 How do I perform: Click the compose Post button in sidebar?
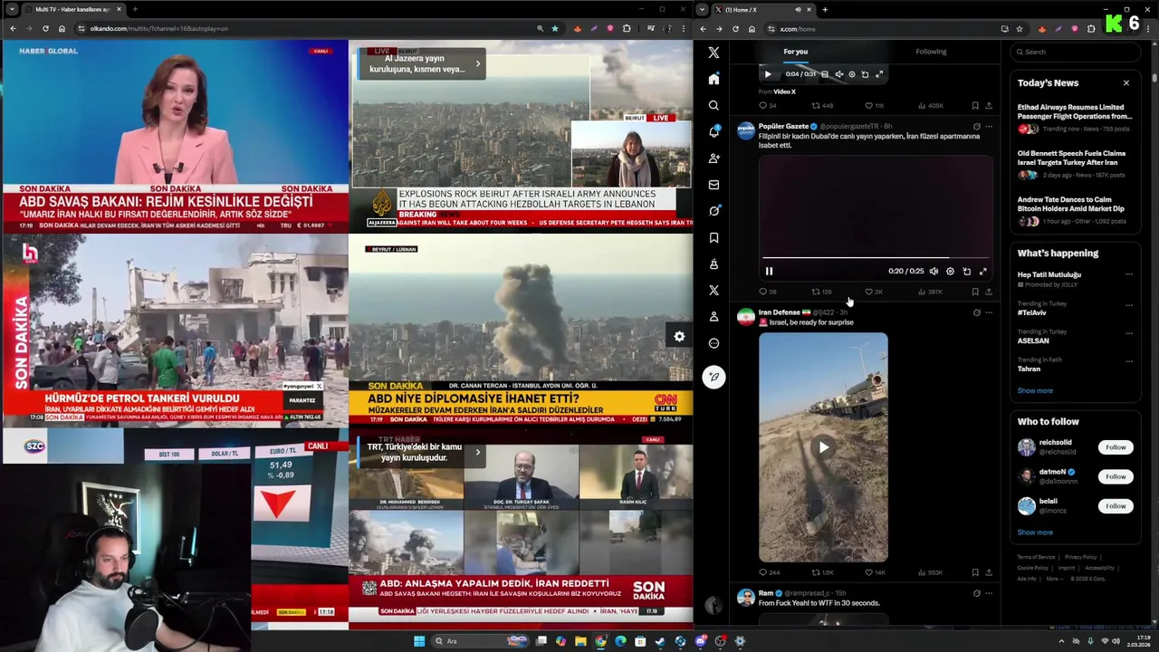click(x=714, y=377)
